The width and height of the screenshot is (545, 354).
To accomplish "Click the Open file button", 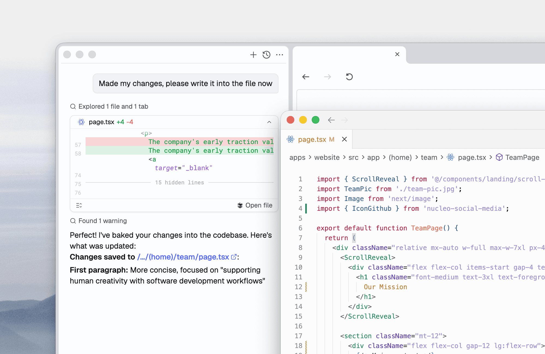I will [x=258, y=205].
